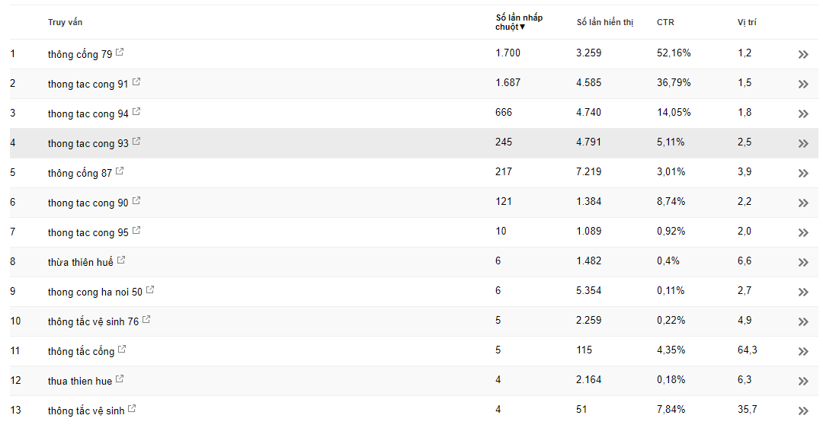Screen dimensions: 823x425
Task: Select the highlighted query 'thong tac cong 93'
Action: (88, 144)
